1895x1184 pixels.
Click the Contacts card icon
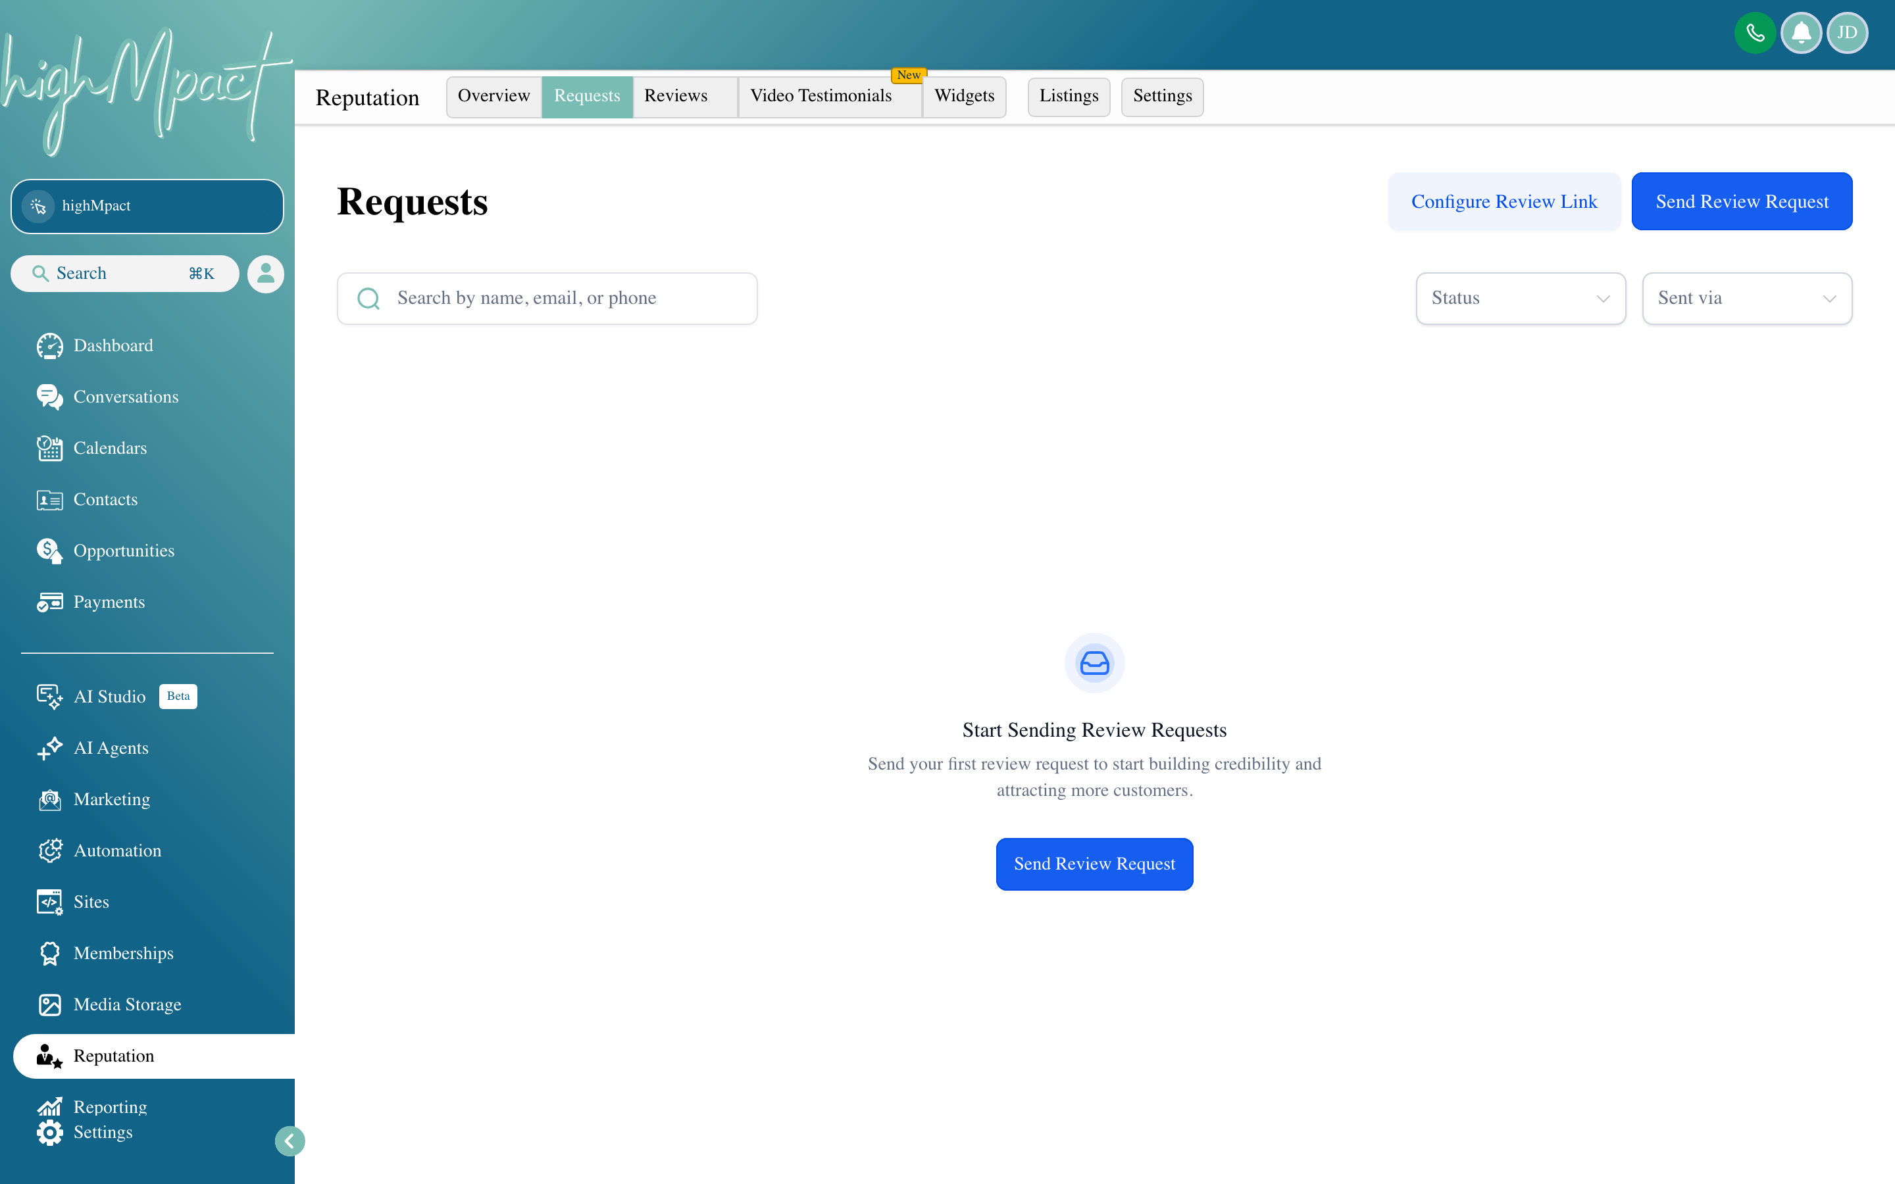[x=49, y=500]
